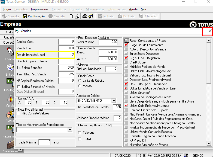Click the Exclusão toolbar icon
This screenshot has width=213, height=157.
click(120, 16)
